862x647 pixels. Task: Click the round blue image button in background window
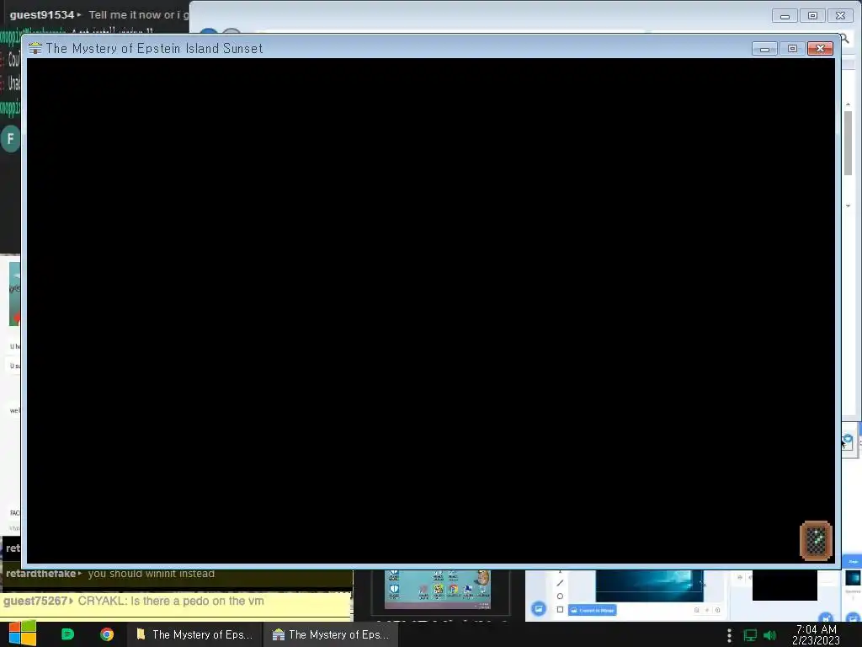[539, 609]
